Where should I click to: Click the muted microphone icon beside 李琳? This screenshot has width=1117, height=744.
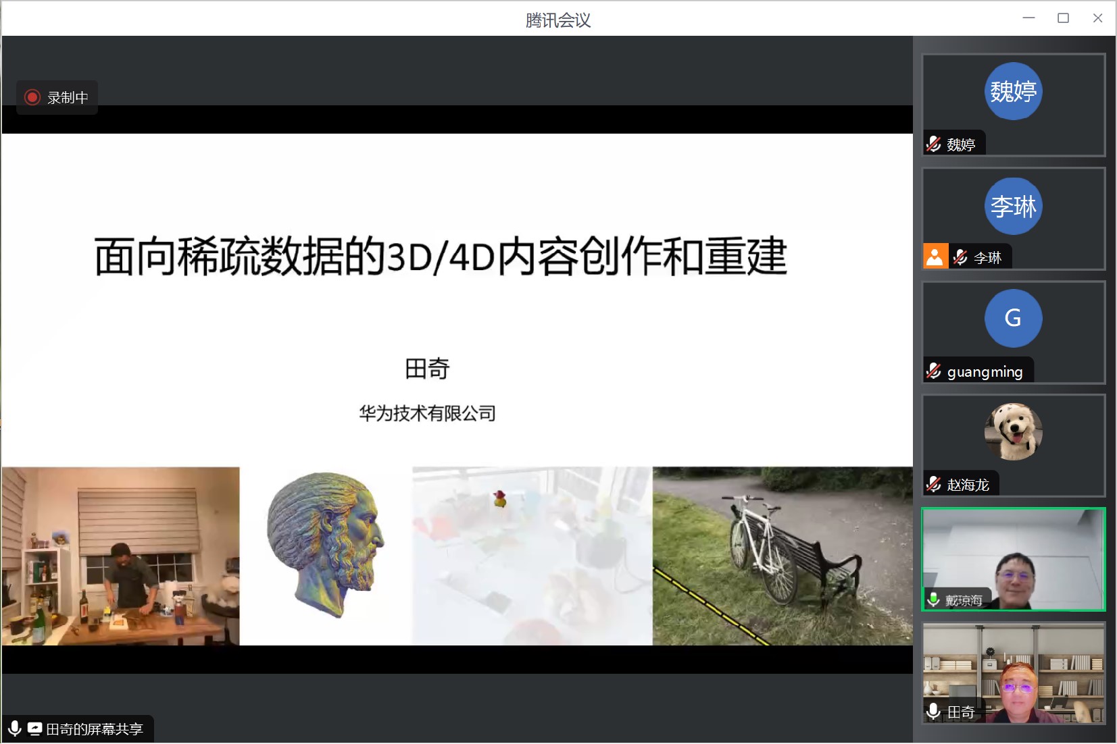tap(960, 257)
